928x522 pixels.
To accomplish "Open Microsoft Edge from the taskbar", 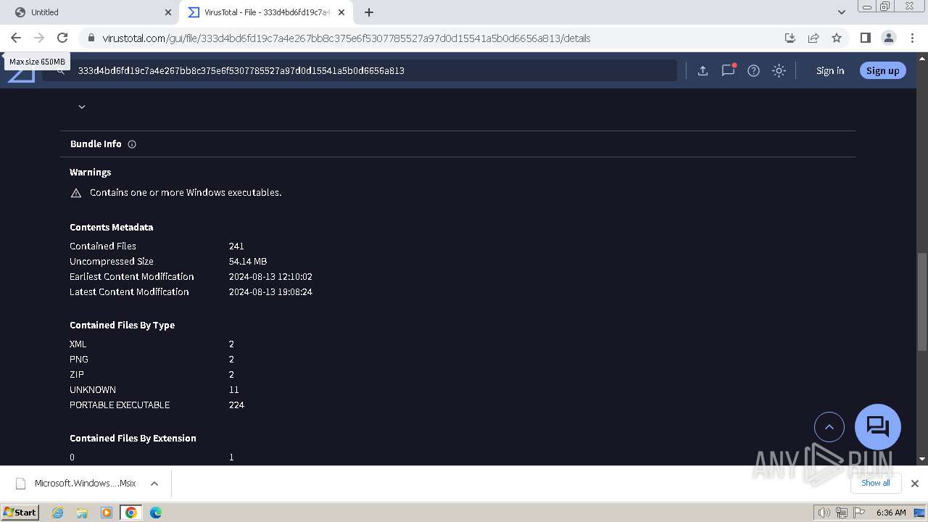I will pyautogui.click(x=156, y=513).
